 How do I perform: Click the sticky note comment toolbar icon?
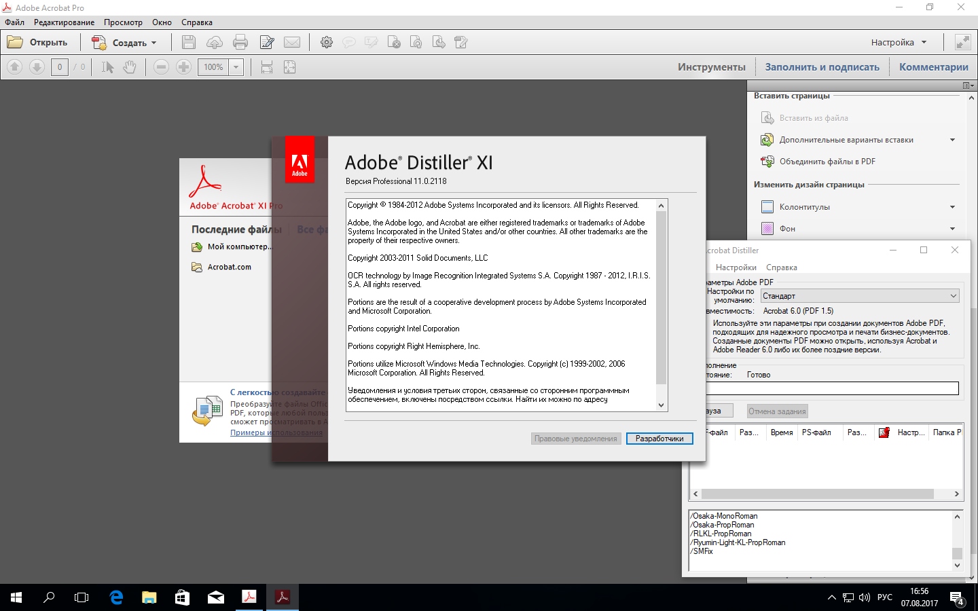pos(349,42)
